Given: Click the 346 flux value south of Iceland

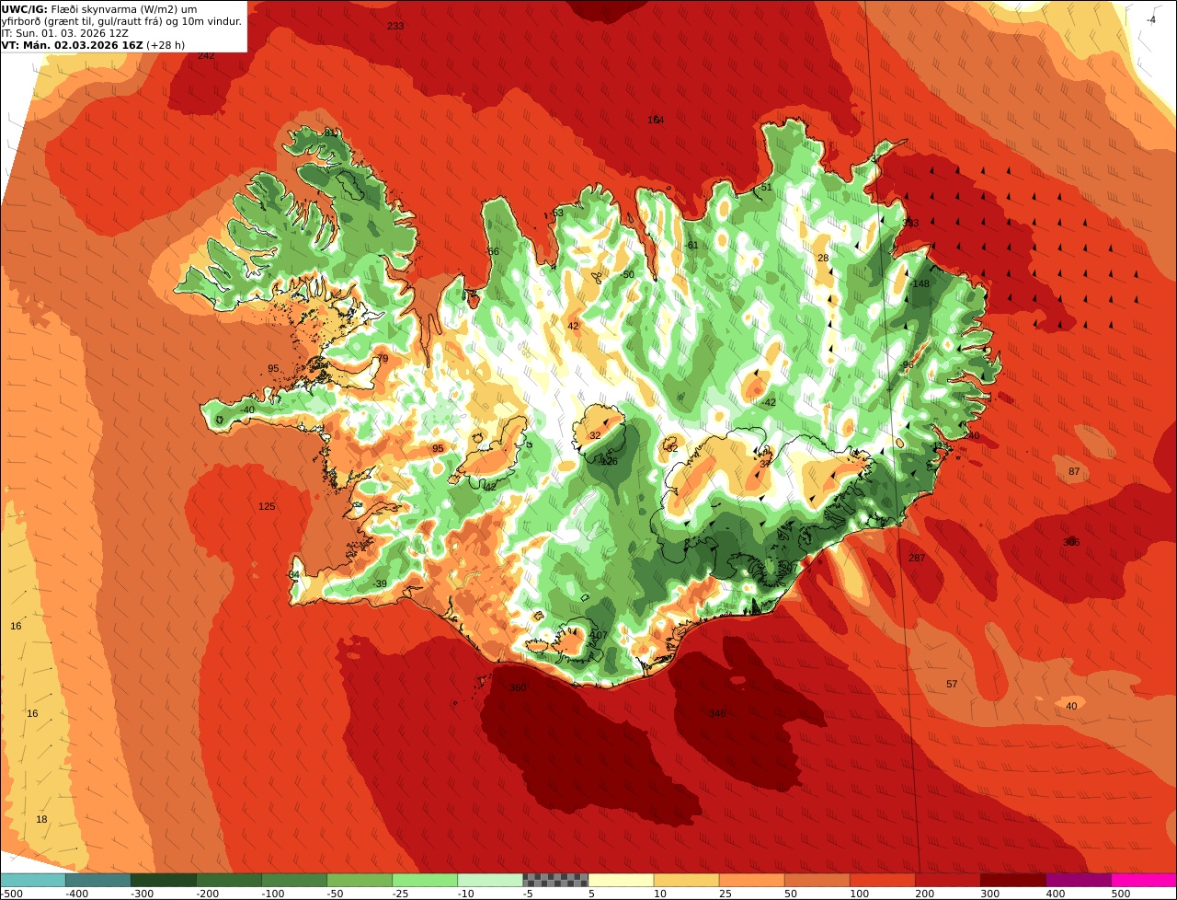Looking at the screenshot, I should [717, 713].
